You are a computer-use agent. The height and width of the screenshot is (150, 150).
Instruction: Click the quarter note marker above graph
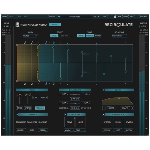pos(68,42)
